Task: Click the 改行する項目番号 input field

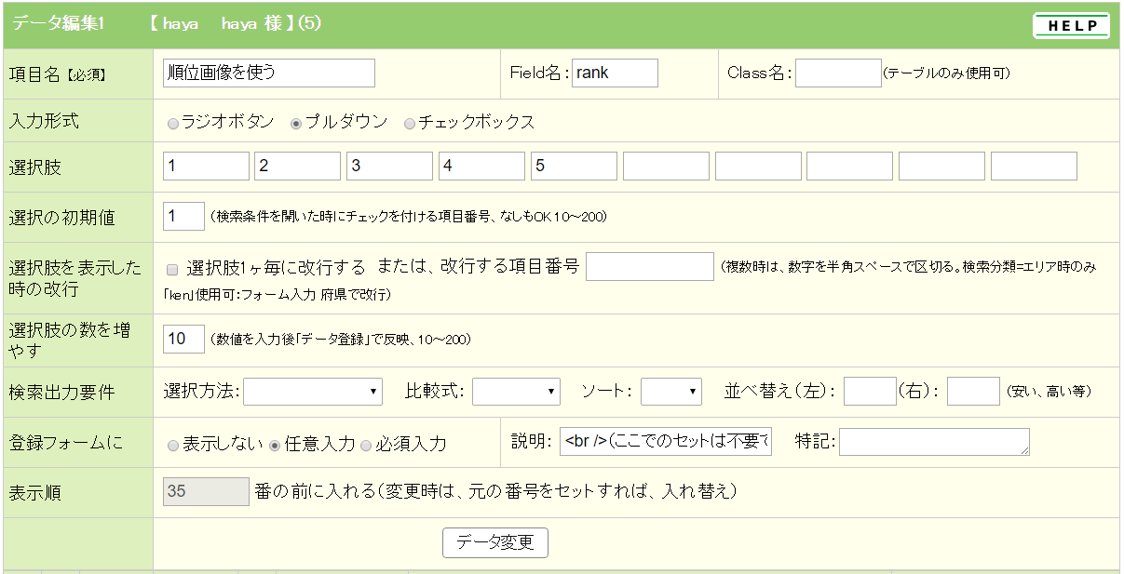Action: tap(649, 267)
